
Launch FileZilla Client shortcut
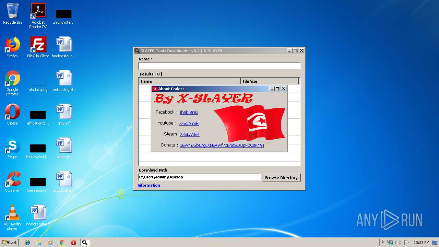pos(38,47)
